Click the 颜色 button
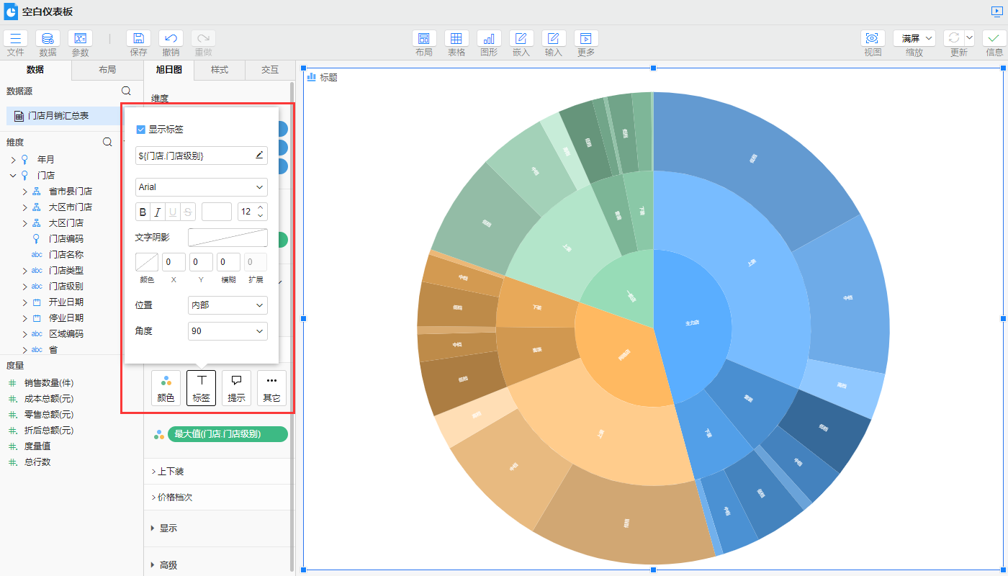This screenshot has width=1008, height=576. [x=166, y=387]
